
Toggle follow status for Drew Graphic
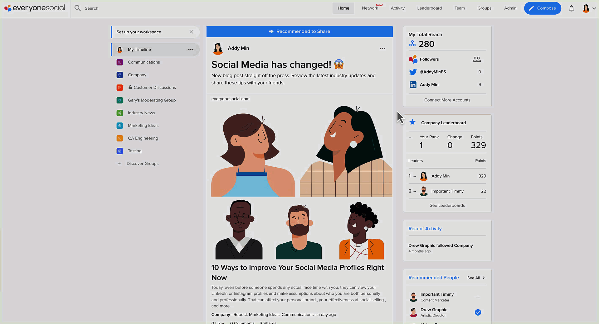[x=478, y=312]
